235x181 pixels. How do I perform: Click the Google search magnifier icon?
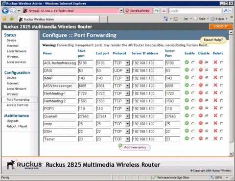(x=226, y=11)
